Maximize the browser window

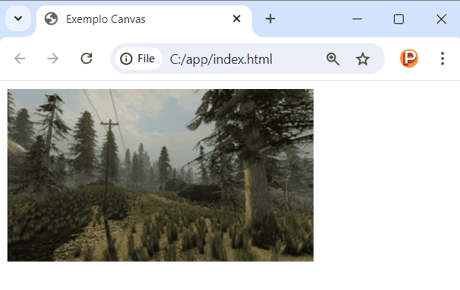pos(398,19)
